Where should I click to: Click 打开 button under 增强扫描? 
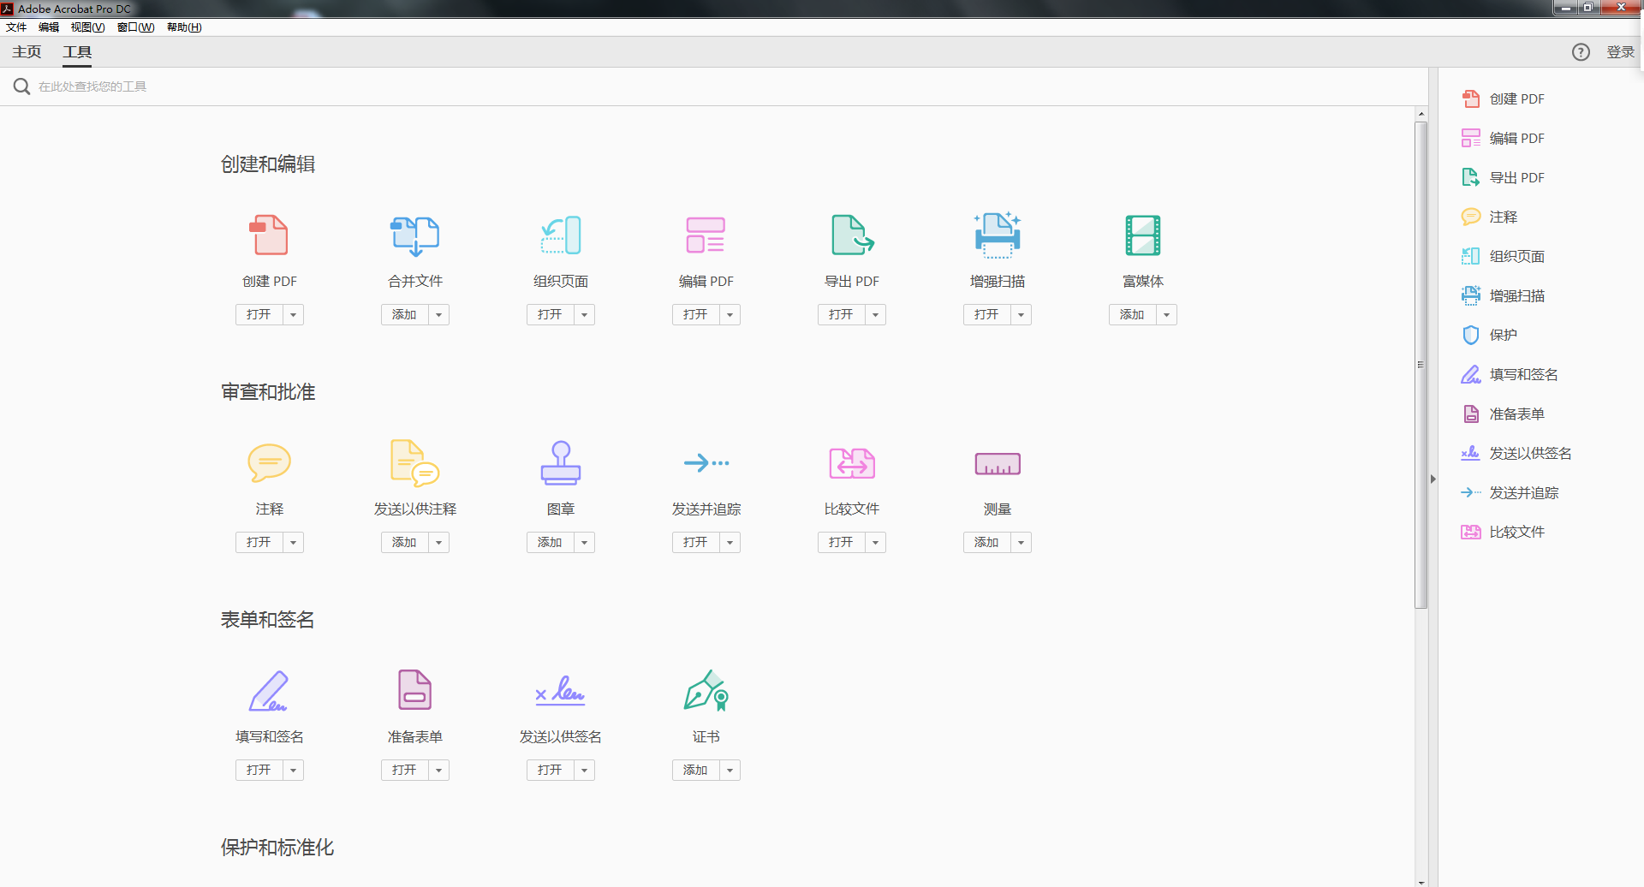click(986, 314)
